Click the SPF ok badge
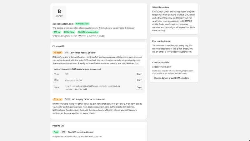 [x=57, y=32]
